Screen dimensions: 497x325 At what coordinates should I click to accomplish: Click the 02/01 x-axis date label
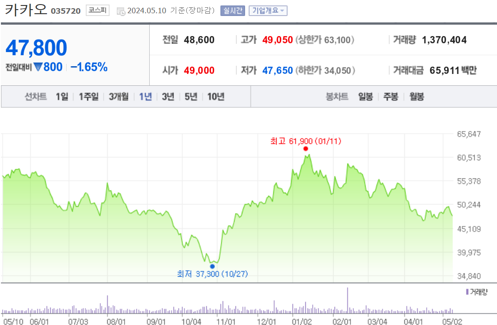click(342, 321)
